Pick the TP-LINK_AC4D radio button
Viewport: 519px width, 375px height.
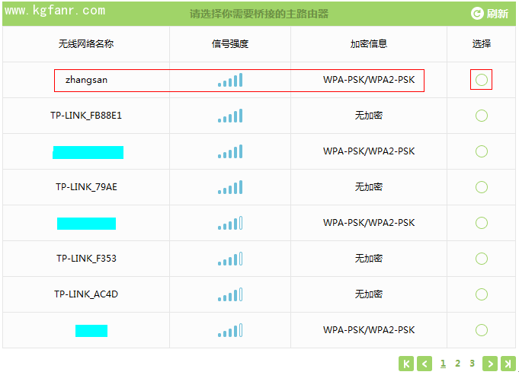[x=481, y=294]
